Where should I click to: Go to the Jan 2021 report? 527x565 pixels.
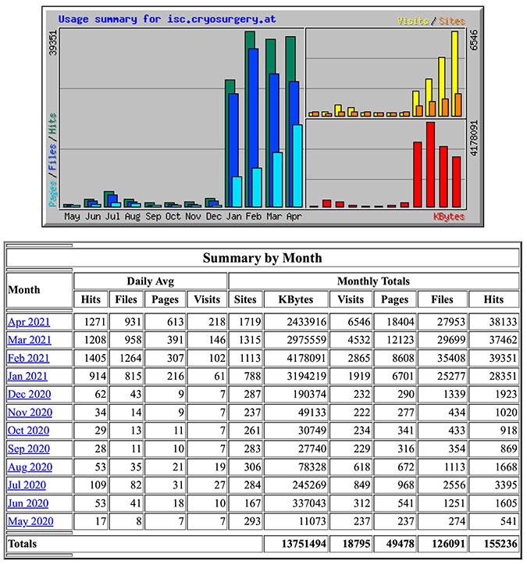click(30, 376)
